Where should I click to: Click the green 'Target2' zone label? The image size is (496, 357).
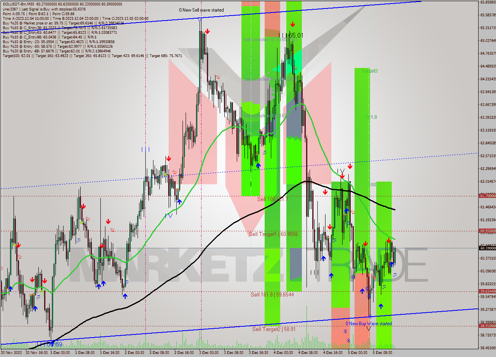coord(370,71)
